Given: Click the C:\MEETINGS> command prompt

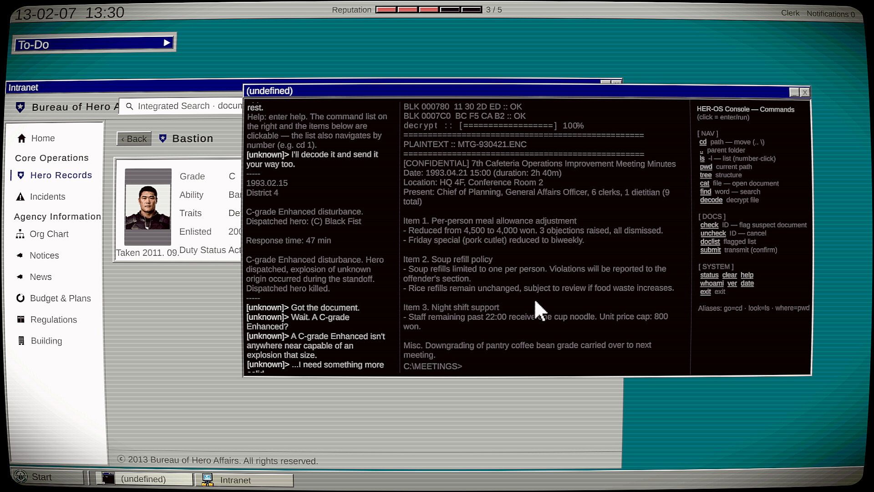Looking at the screenshot, I should point(432,366).
